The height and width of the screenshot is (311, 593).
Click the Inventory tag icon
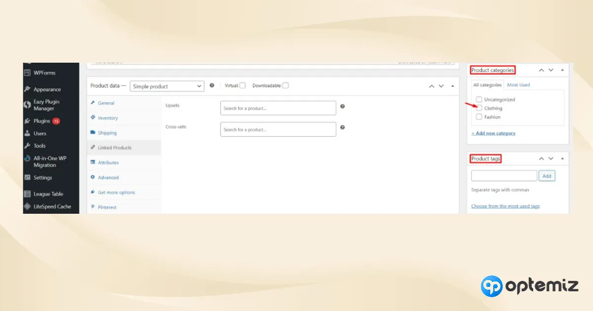[93, 117]
